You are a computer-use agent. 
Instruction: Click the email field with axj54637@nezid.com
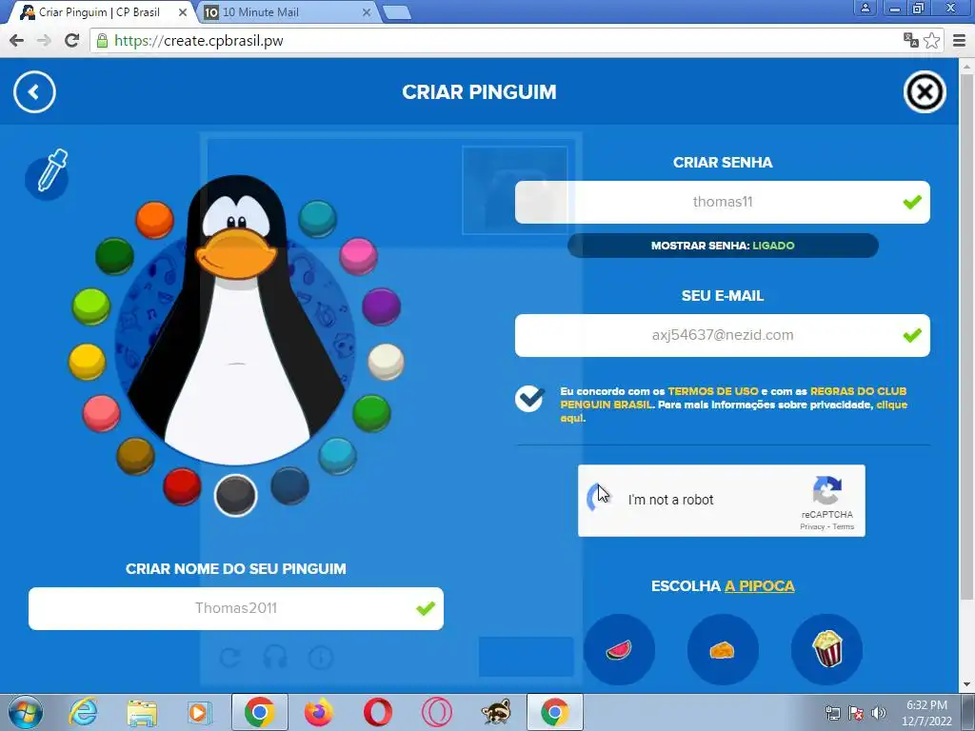[x=722, y=335]
